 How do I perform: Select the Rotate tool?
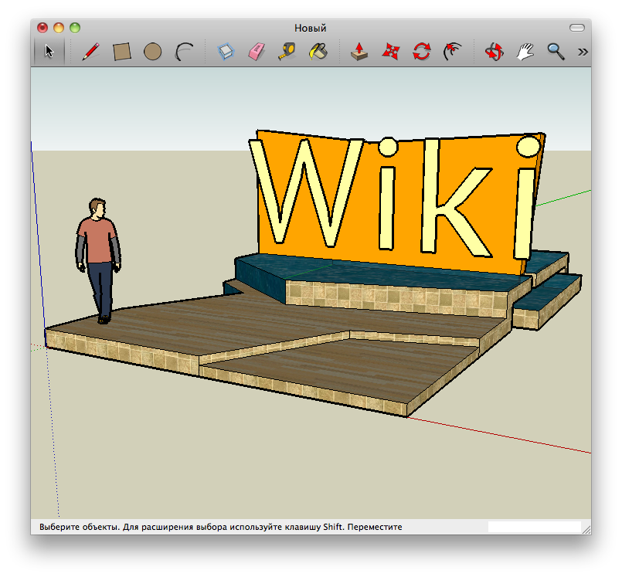(x=421, y=52)
